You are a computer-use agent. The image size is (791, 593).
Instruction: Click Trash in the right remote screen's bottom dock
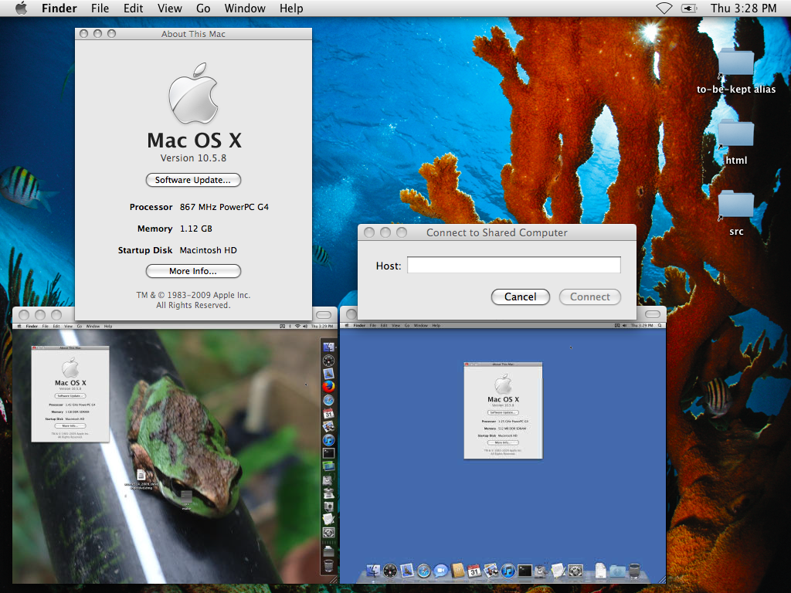pyautogui.click(x=635, y=571)
